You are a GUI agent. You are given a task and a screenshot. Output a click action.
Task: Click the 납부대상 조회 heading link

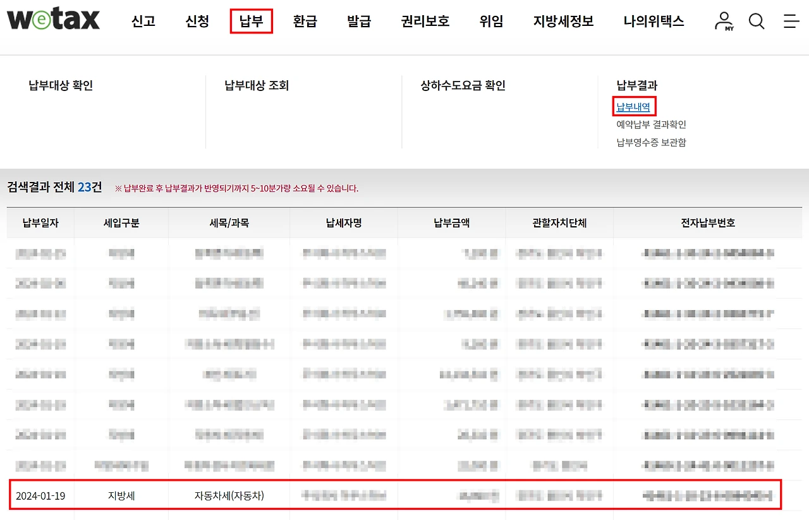point(255,85)
